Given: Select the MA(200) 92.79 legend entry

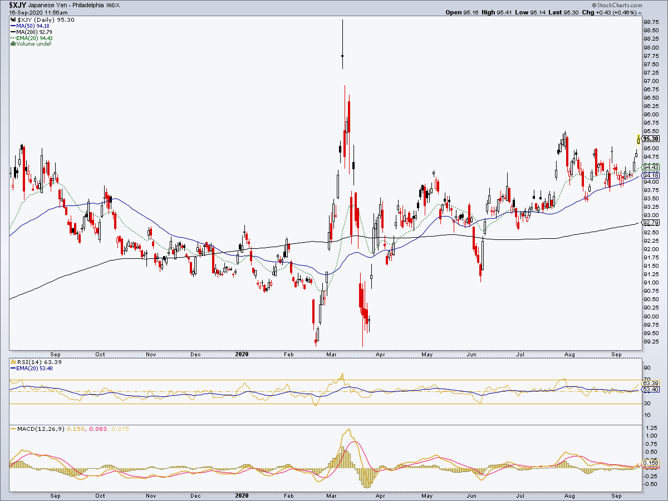Looking at the screenshot, I should tap(35, 32).
